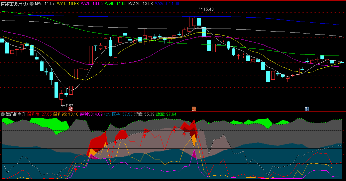
Task: Select the MA10: 10.98 label
Action: click(x=67, y=4)
